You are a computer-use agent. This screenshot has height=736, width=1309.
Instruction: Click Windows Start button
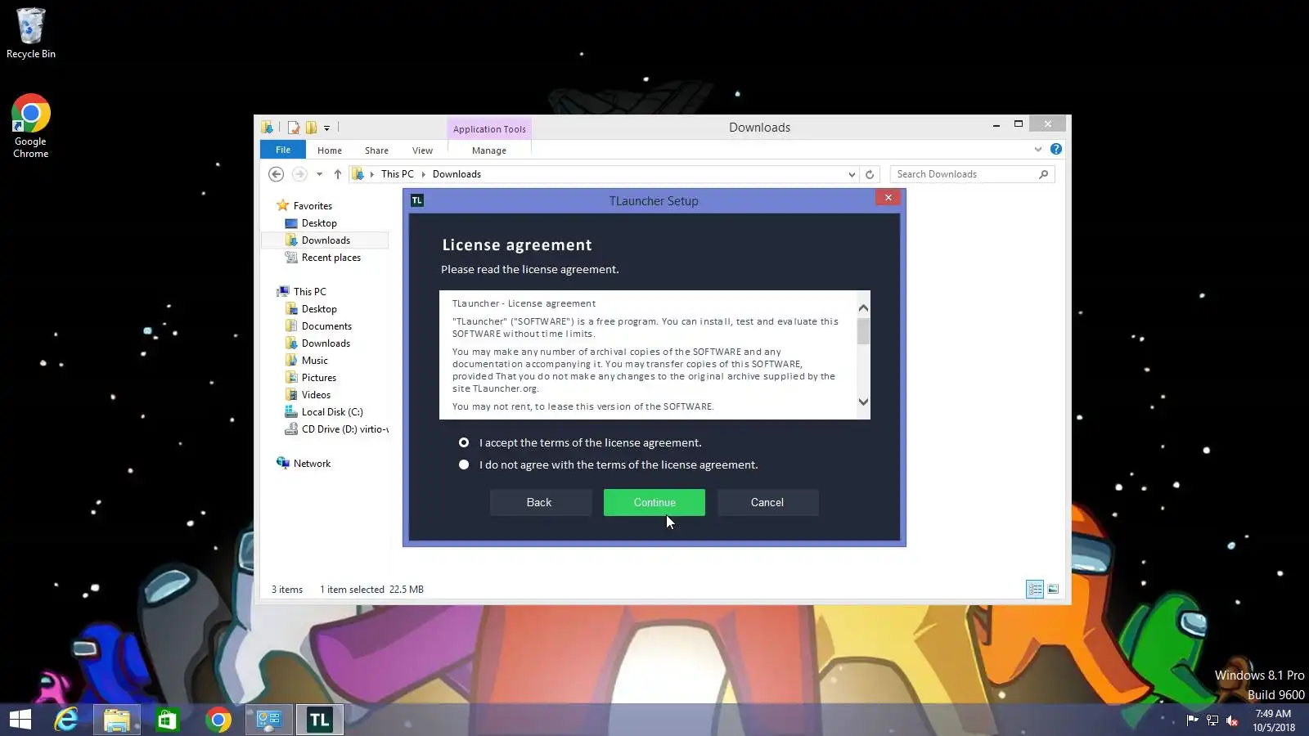pos(20,720)
